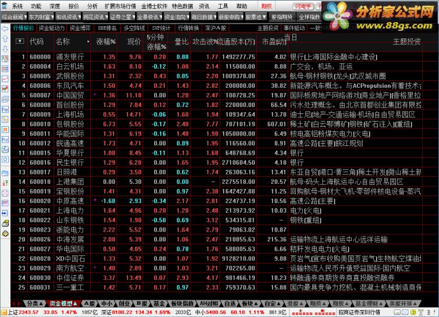This screenshot has width=439, height=317.
Task: Open the 股票池 dropdown
Action: click(256, 17)
